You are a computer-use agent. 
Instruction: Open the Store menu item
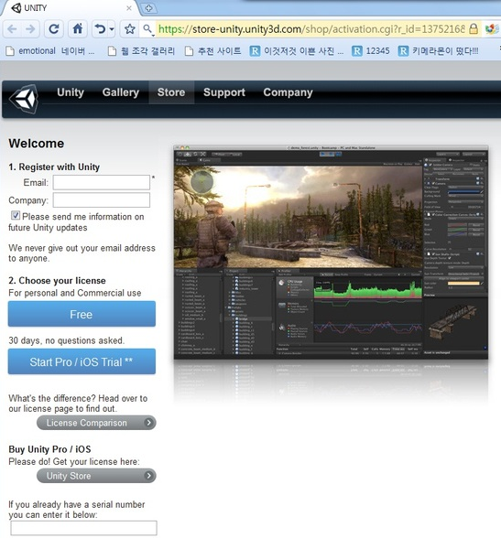pyautogui.click(x=171, y=92)
